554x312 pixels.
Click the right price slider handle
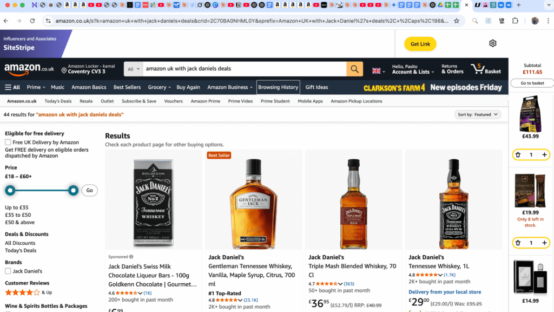click(73, 190)
